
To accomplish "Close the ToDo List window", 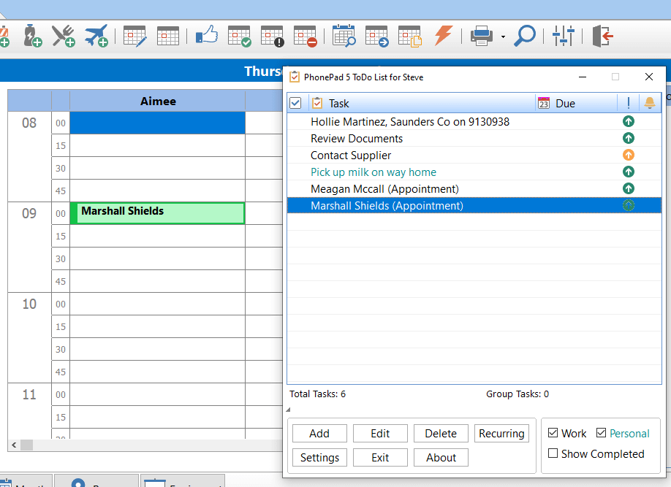I will tap(649, 77).
